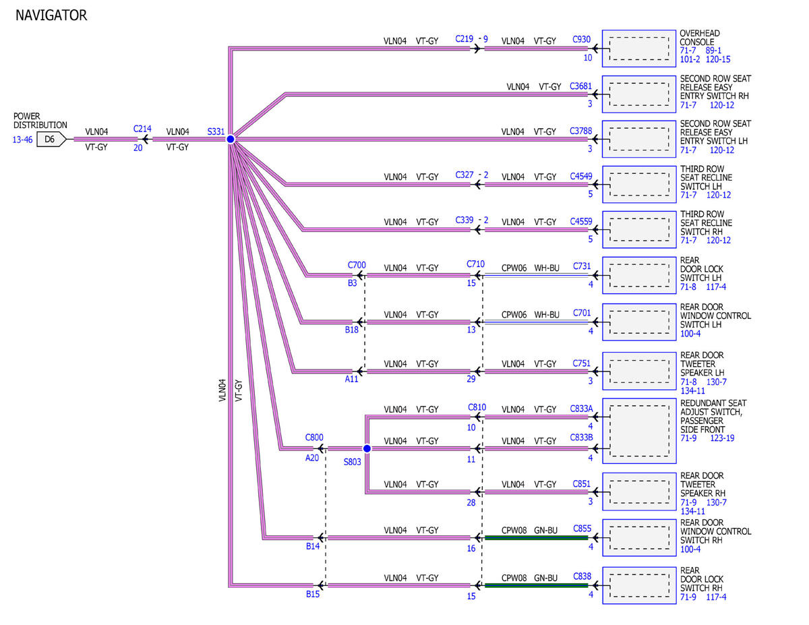Click the Third Row Seat Recline Switch LH box
The image size is (809, 625).
pos(639,184)
